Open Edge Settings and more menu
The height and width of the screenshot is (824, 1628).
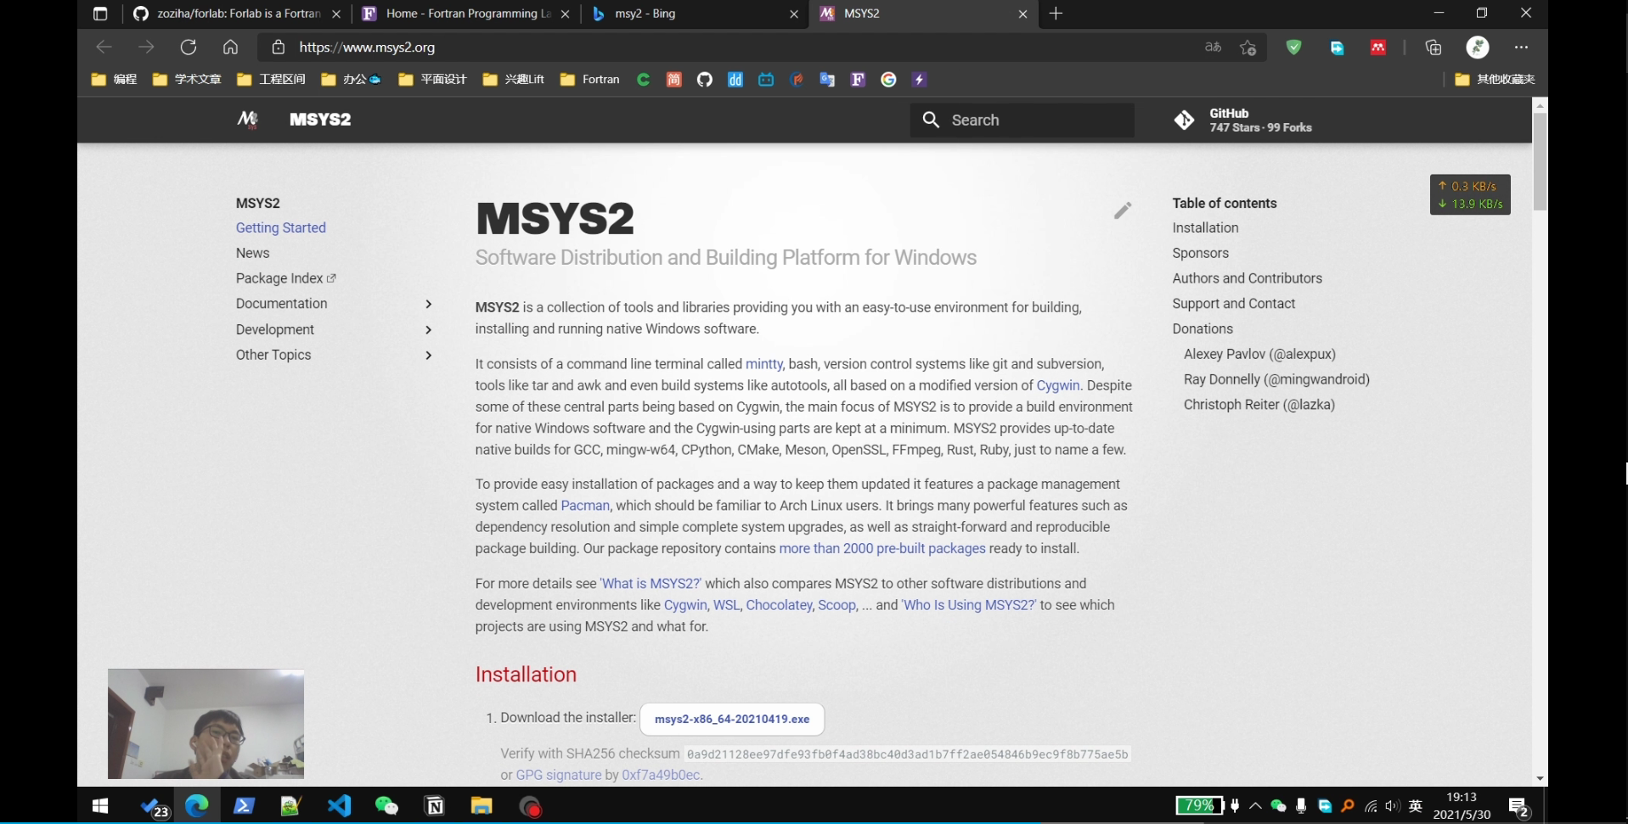[x=1521, y=48]
